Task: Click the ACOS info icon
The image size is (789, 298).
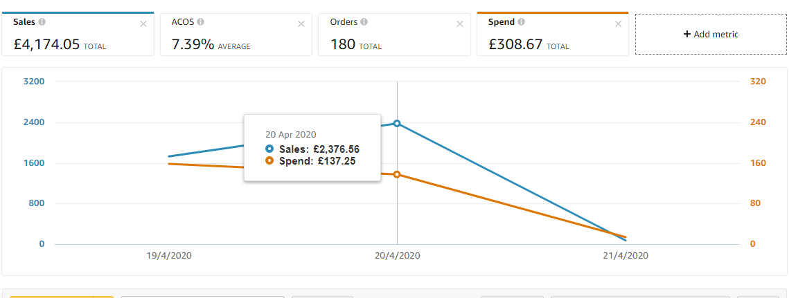Action: [200, 22]
